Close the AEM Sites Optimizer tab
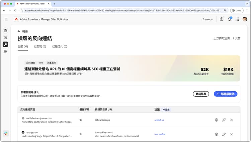The height and width of the screenshot is (142, 251). [49, 4]
